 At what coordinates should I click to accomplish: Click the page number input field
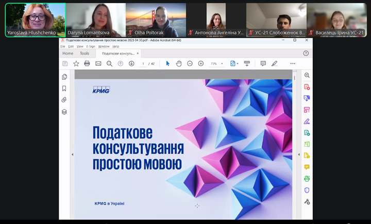(143, 64)
